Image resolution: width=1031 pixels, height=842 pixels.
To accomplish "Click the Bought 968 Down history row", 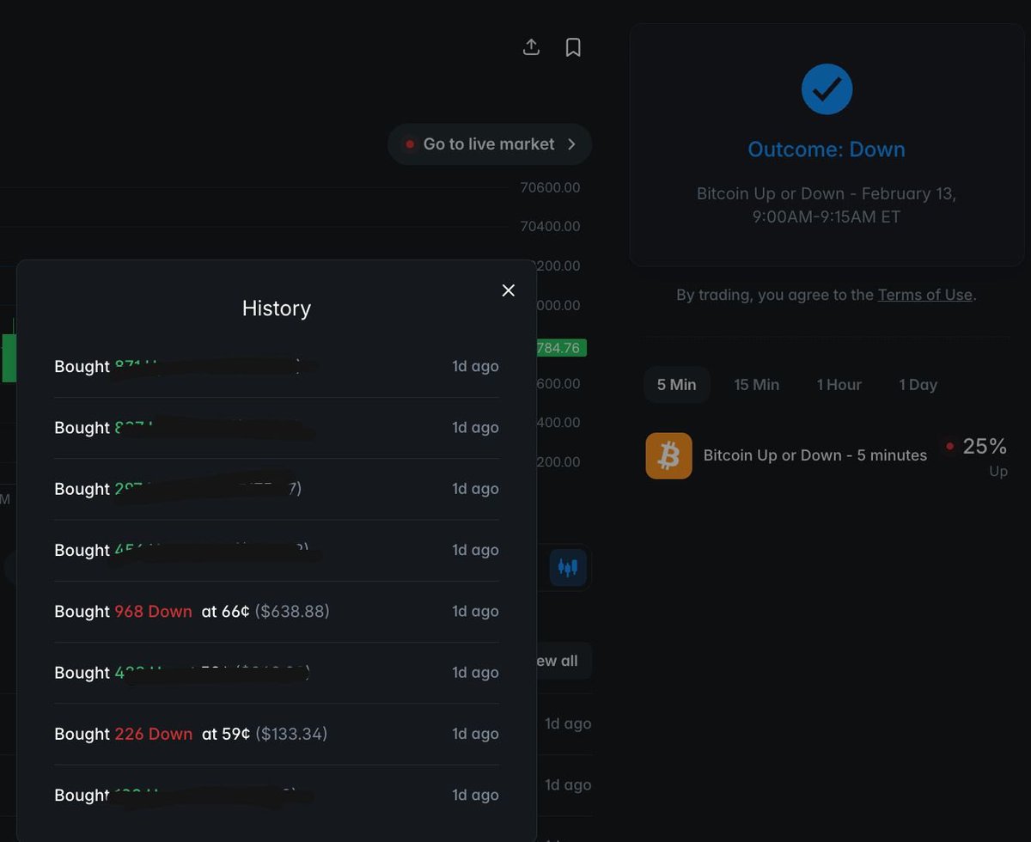I will 277,612.
